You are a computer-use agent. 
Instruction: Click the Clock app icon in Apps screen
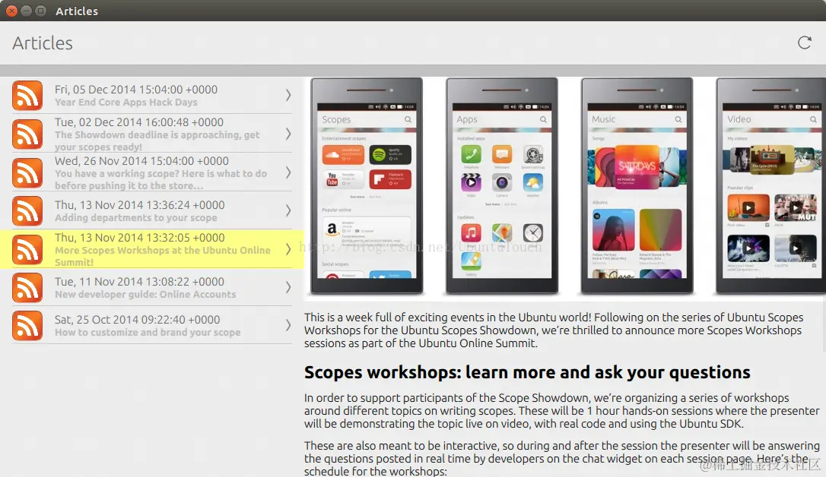pos(533,232)
